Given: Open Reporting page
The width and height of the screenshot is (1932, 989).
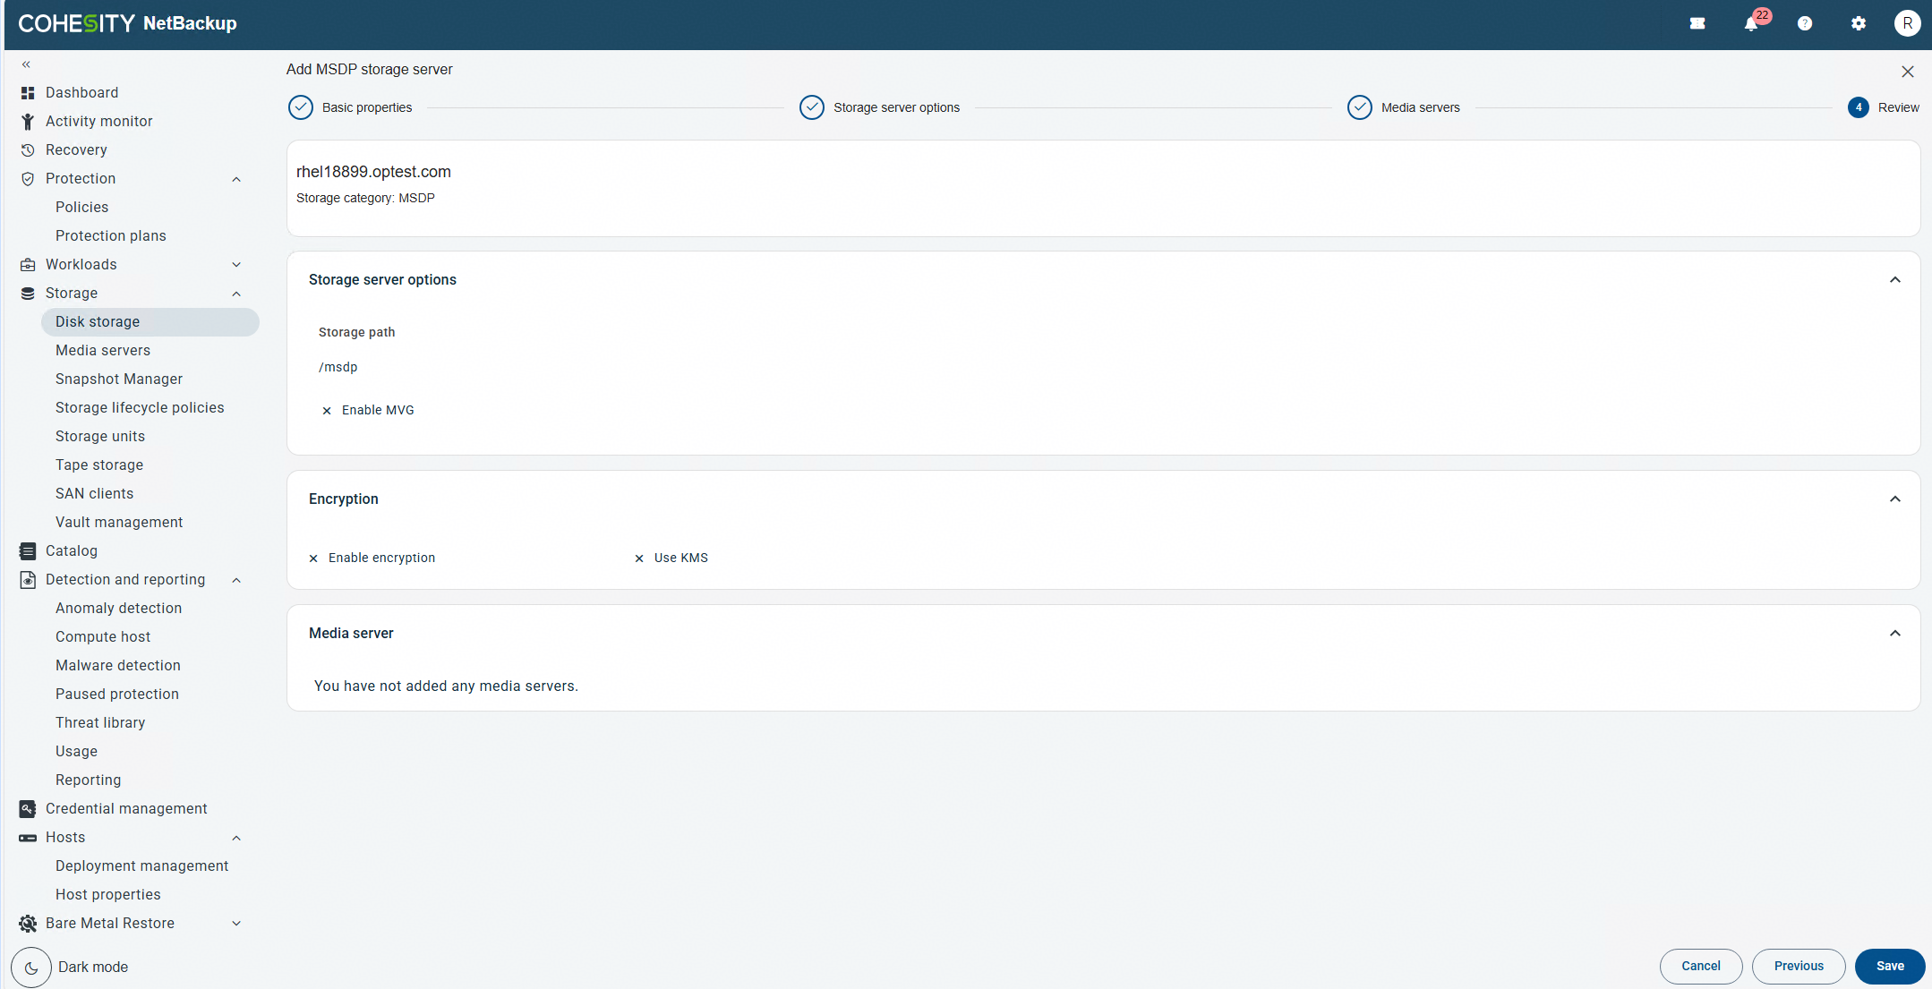Looking at the screenshot, I should [89, 780].
